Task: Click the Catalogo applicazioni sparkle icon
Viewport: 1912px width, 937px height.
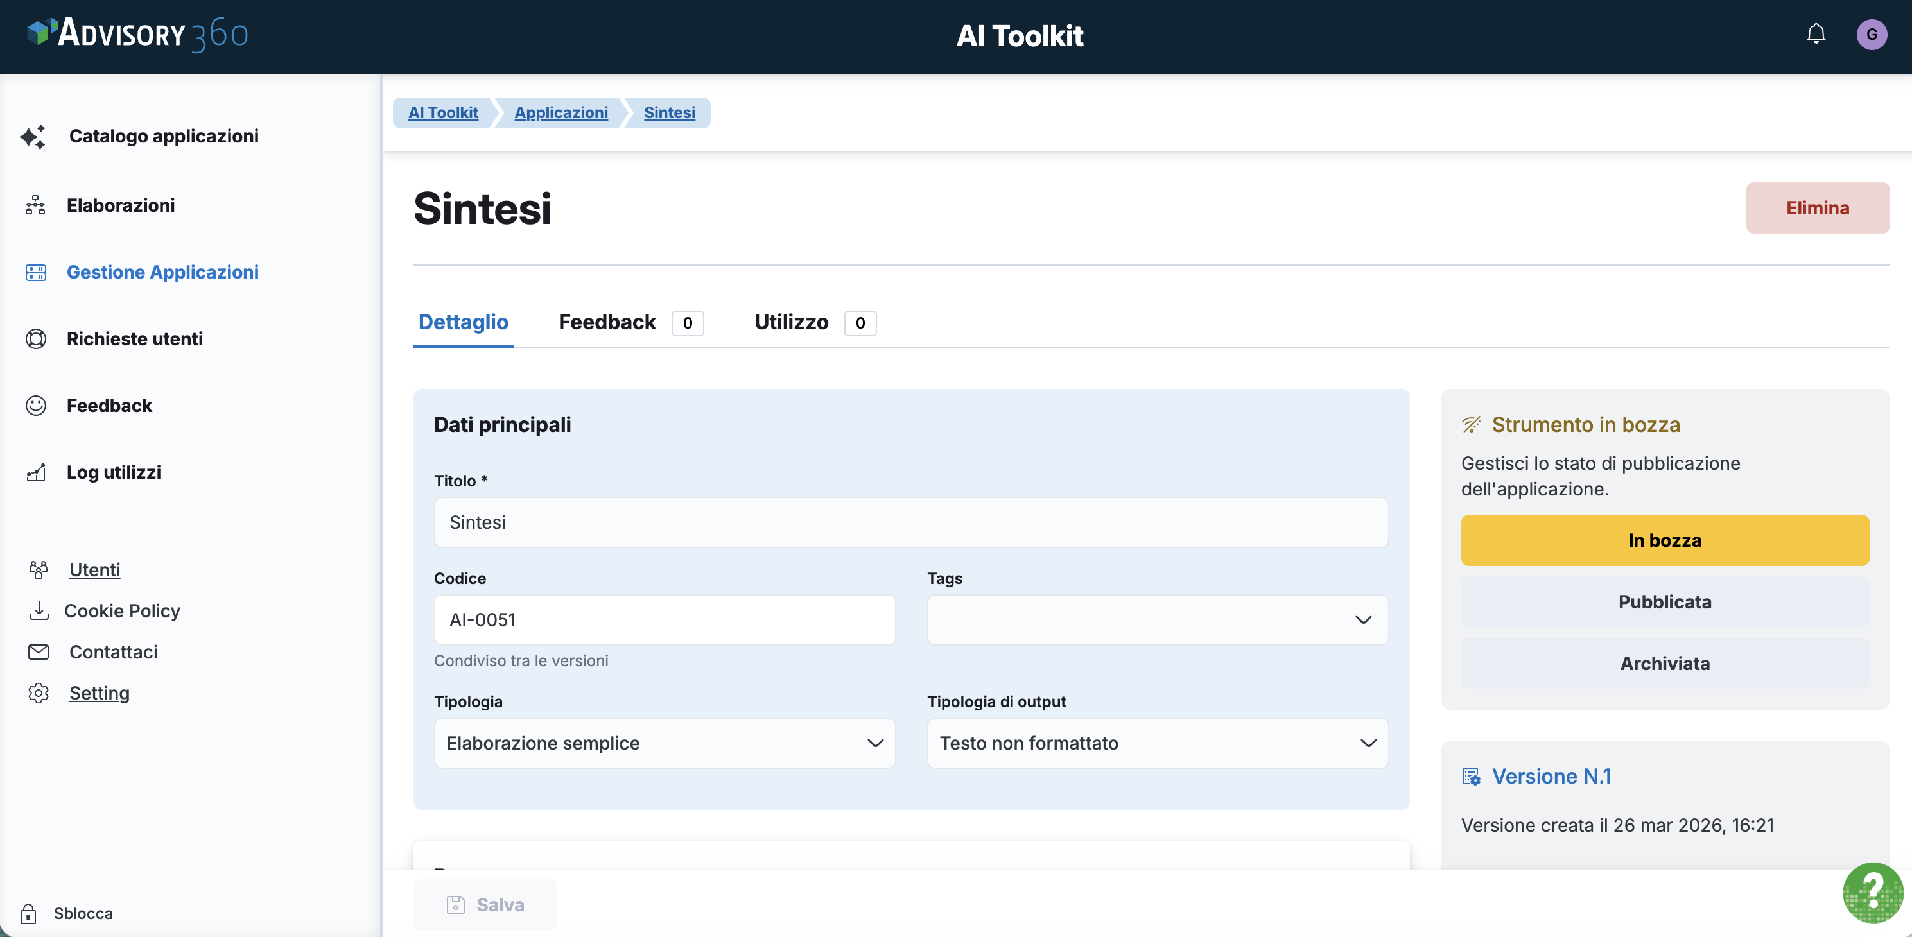Action: coord(33,137)
